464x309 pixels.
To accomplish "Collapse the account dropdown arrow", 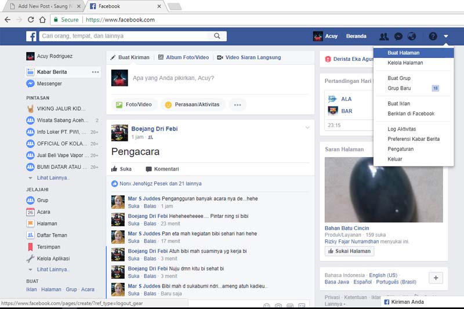I will pos(445,37).
